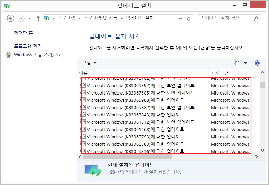Click the installed updates monitor icon

tap(93, 170)
